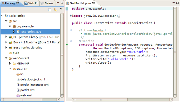Click the META-INF folder icon

[x=14, y=64]
